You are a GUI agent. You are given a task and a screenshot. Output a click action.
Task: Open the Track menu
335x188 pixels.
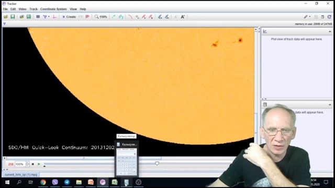[x=33, y=9]
